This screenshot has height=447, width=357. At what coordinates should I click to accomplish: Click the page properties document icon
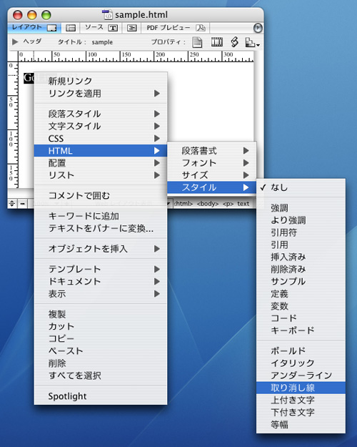coord(197,42)
